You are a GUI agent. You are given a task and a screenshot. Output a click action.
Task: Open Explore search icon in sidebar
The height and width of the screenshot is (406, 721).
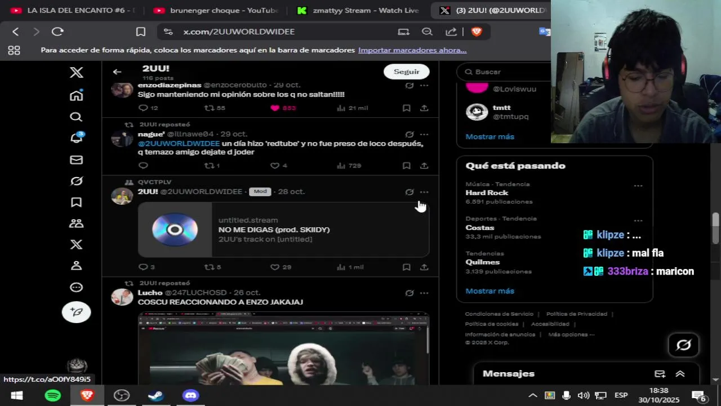[76, 117]
